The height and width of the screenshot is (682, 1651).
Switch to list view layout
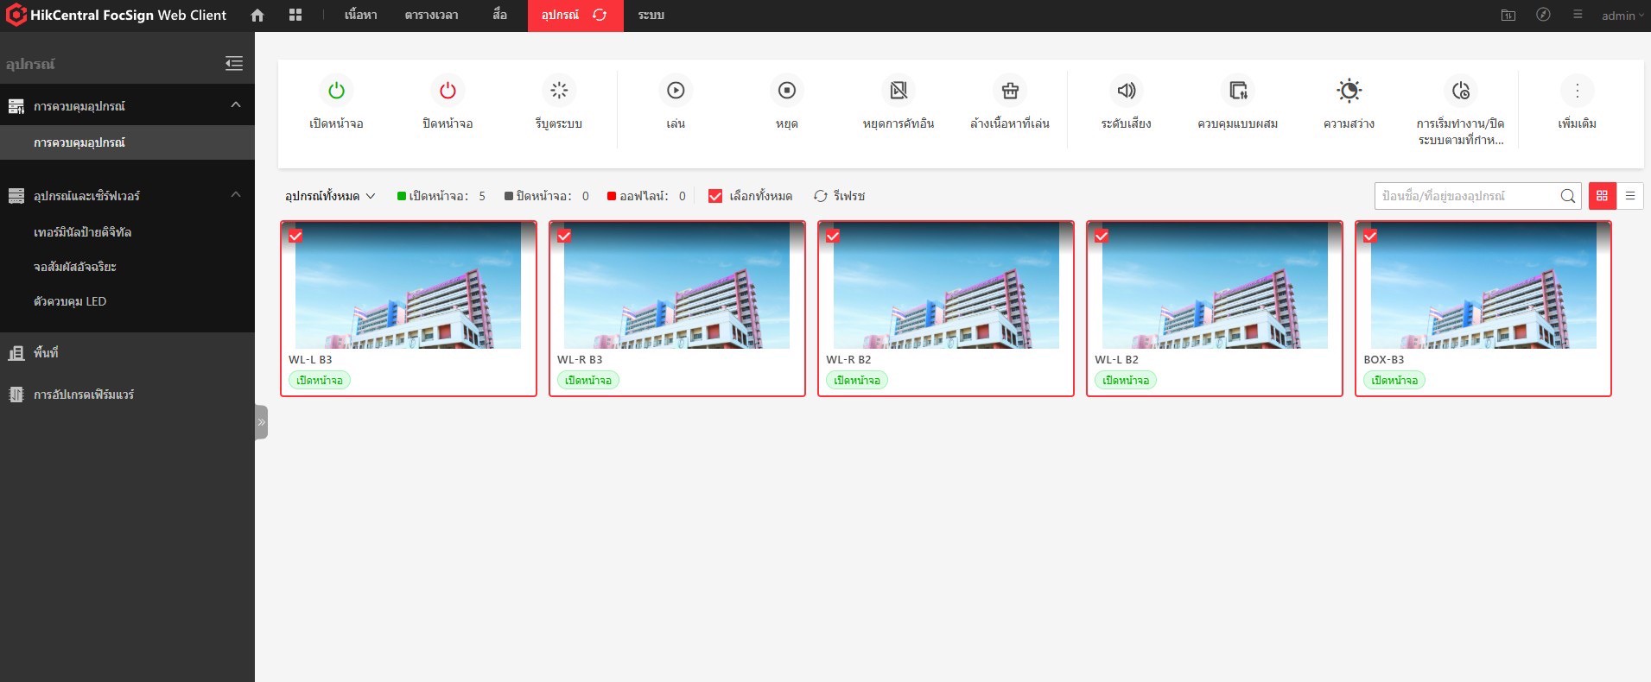click(x=1630, y=196)
